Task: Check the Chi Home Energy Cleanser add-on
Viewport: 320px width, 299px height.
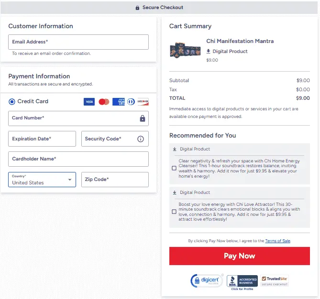Action: [x=174, y=168]
